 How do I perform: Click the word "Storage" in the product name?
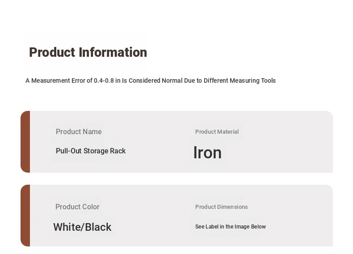point(96,151)
